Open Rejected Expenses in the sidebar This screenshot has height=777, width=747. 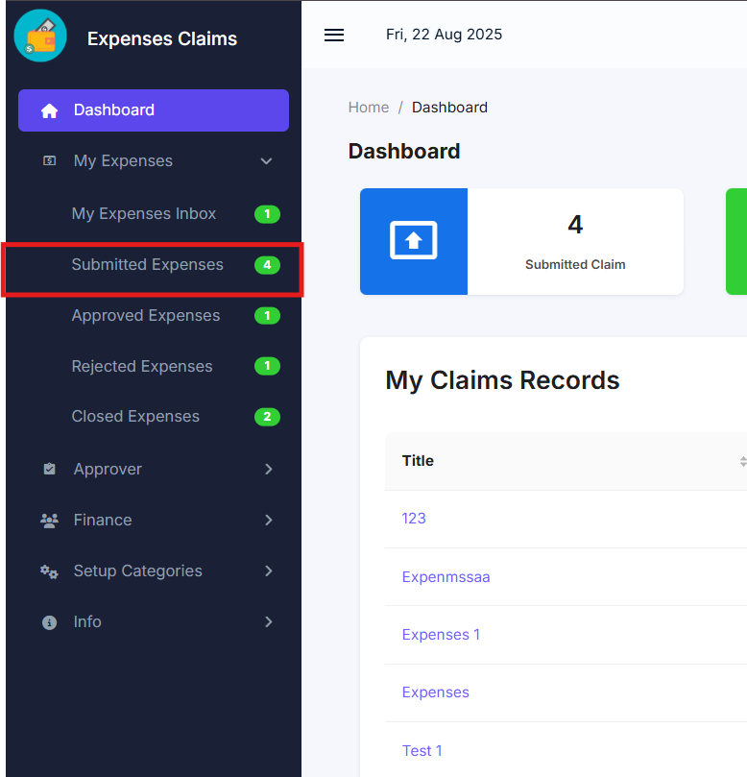(x=142, y=366)
